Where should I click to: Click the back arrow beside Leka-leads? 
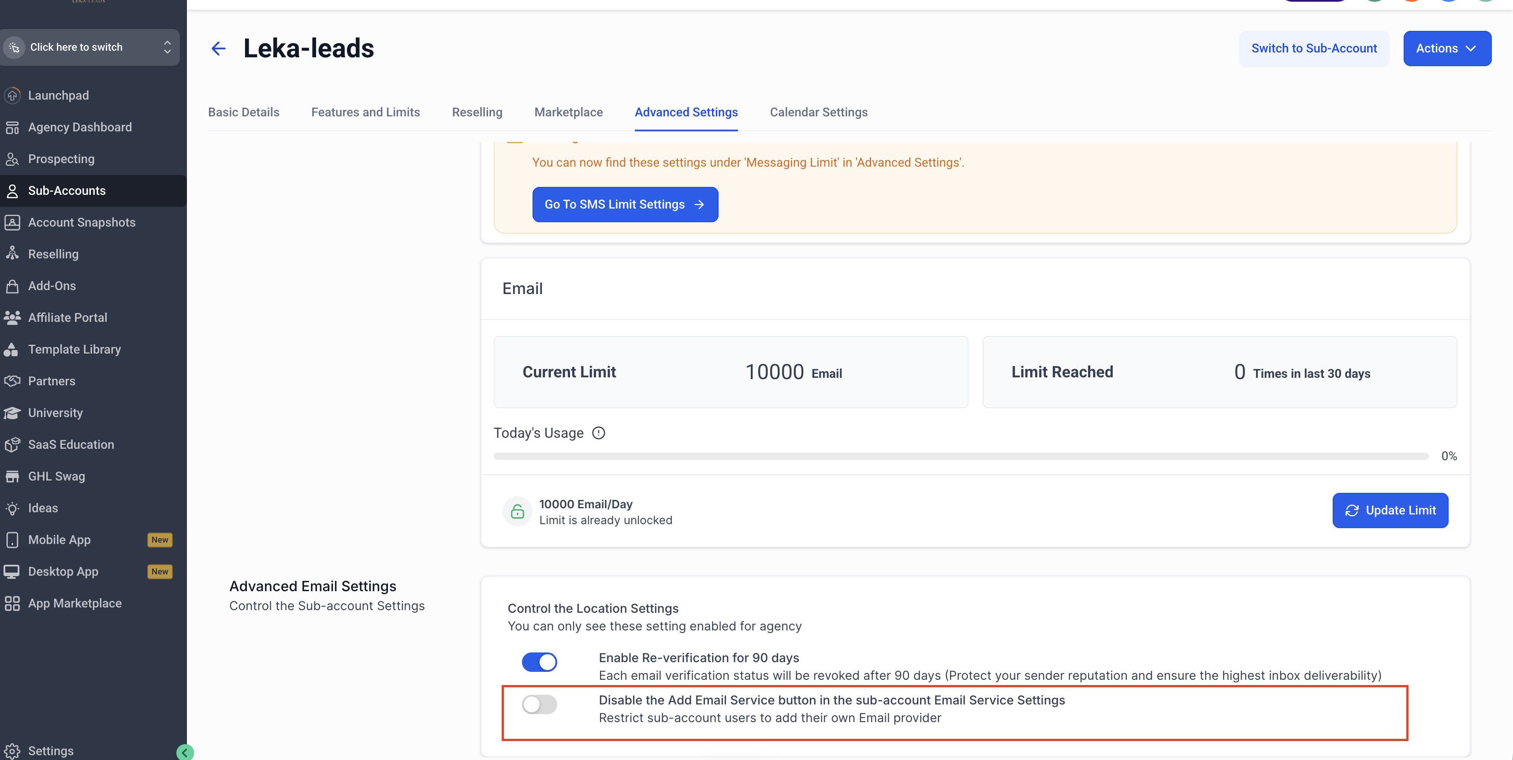pyautogui.click(x=219, y=48)
